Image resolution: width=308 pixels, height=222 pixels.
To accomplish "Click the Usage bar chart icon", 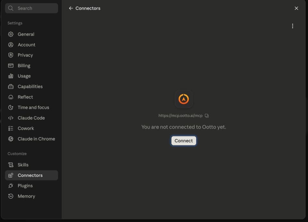I will click(x=11, y=76).
